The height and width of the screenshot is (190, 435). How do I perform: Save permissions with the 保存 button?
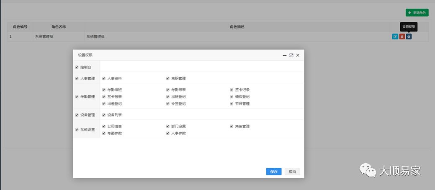(274, 172)
